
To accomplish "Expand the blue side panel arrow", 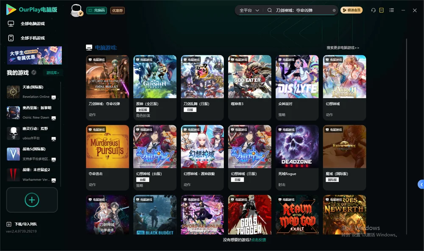I will click(x=421, y=184).
